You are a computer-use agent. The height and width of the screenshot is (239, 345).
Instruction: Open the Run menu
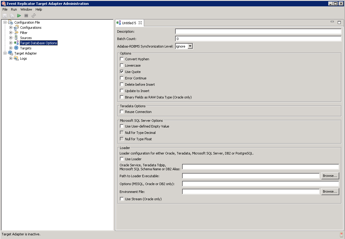point(14,9)
